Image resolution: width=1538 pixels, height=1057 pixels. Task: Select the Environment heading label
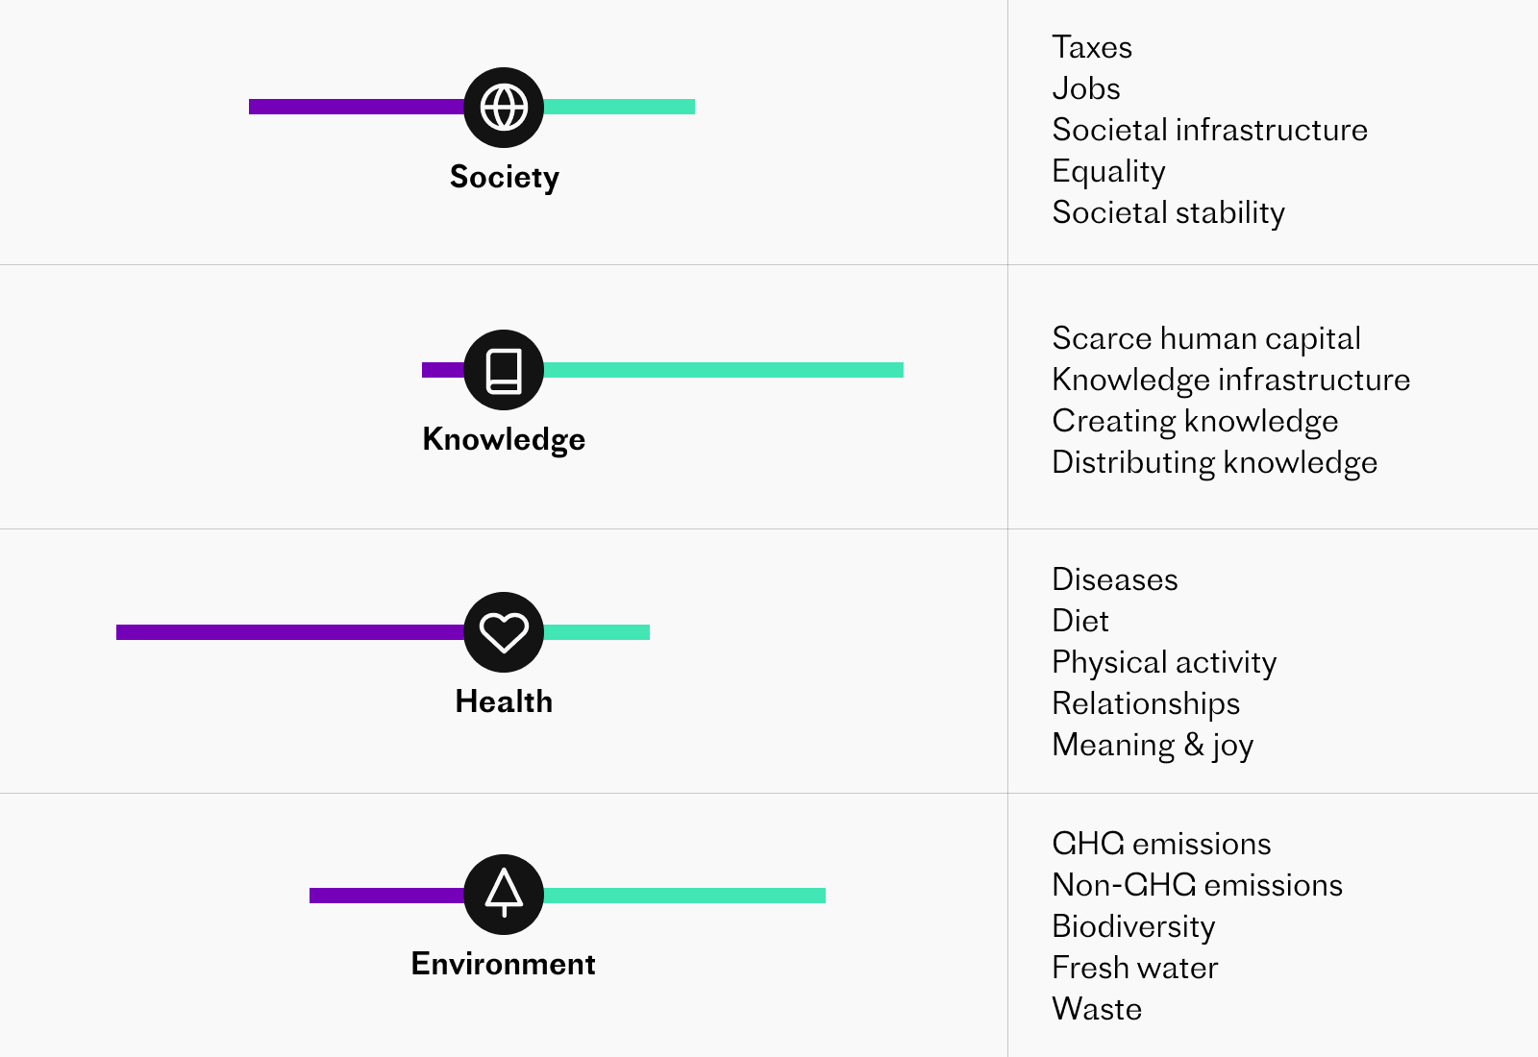coord(503,964)
